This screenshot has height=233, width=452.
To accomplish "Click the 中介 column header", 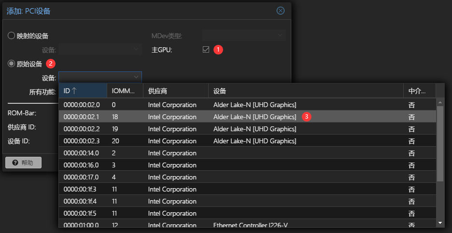I will (x=419, y=91).
